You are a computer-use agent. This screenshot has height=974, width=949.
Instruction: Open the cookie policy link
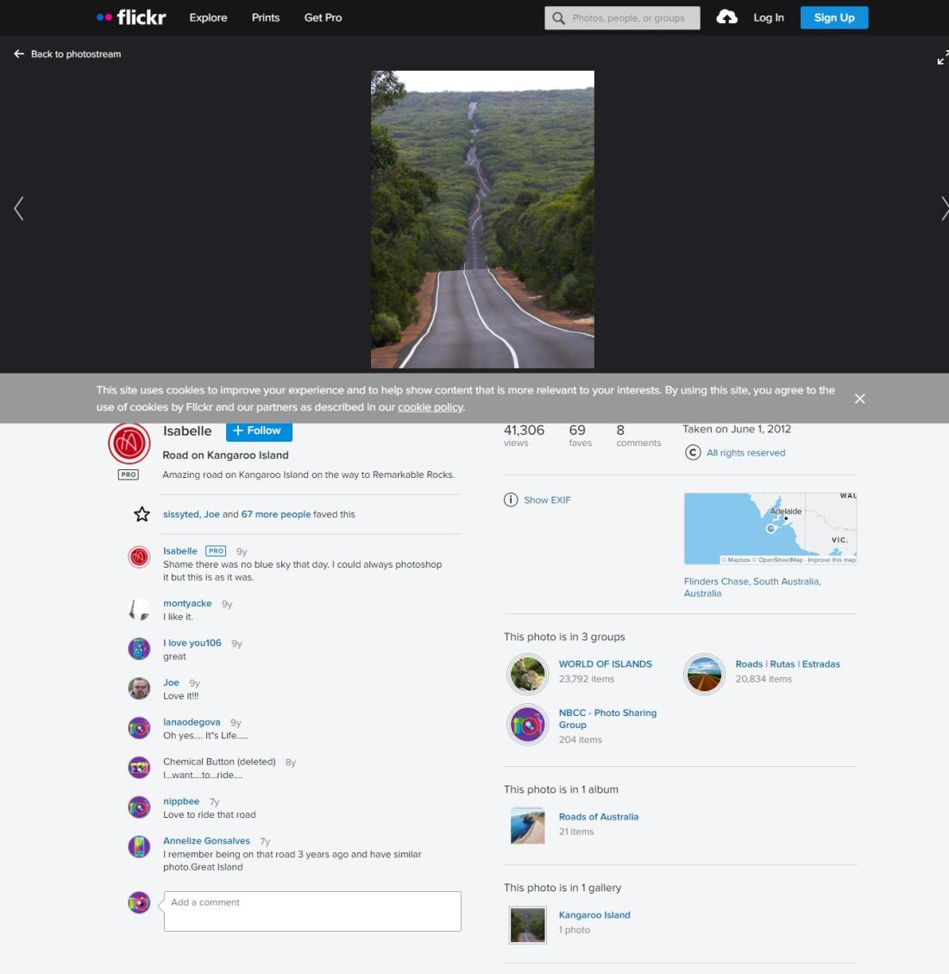click(431, 407)
